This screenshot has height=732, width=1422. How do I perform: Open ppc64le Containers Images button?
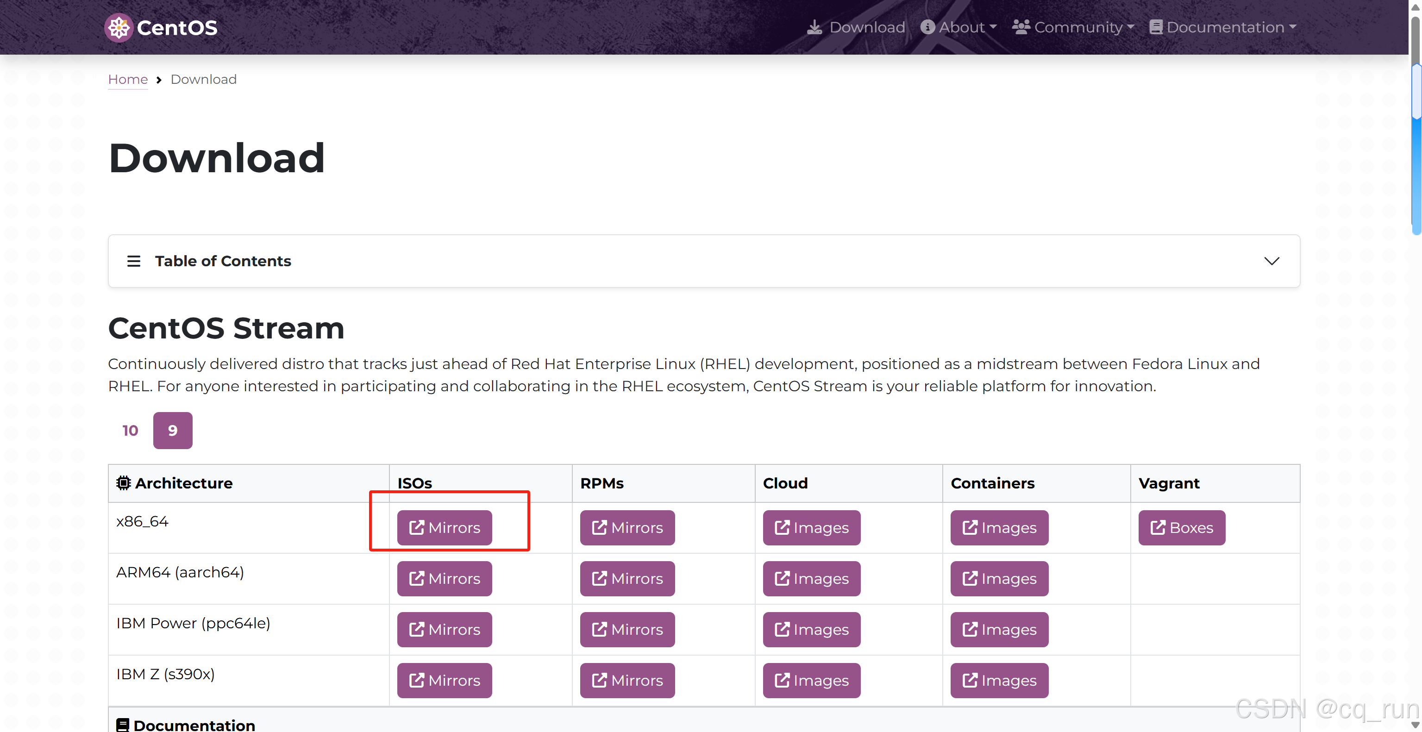999,629
